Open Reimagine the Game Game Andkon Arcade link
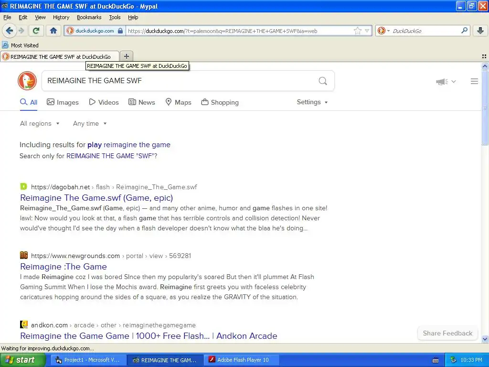Screen dimensions: 489x367 (x=149, y=336)
